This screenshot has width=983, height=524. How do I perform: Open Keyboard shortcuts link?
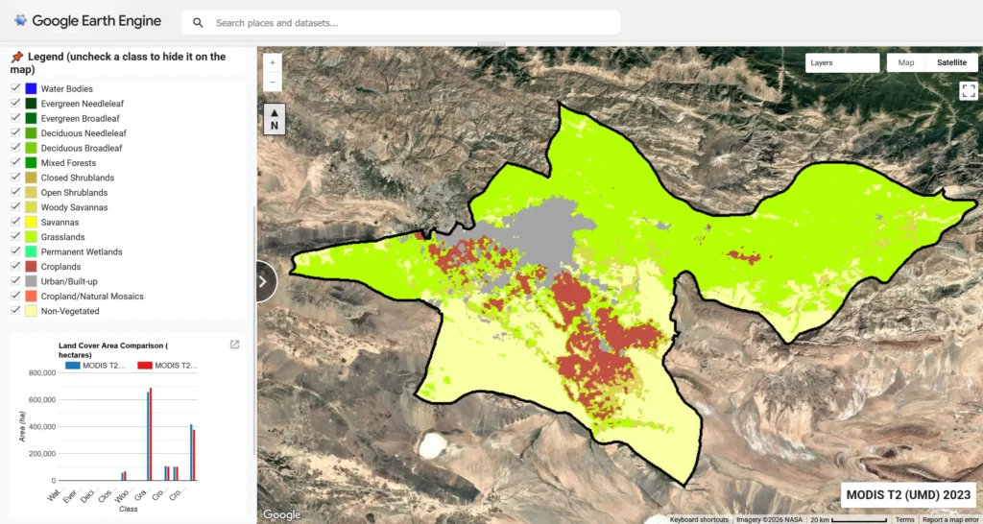coord(699,519)
